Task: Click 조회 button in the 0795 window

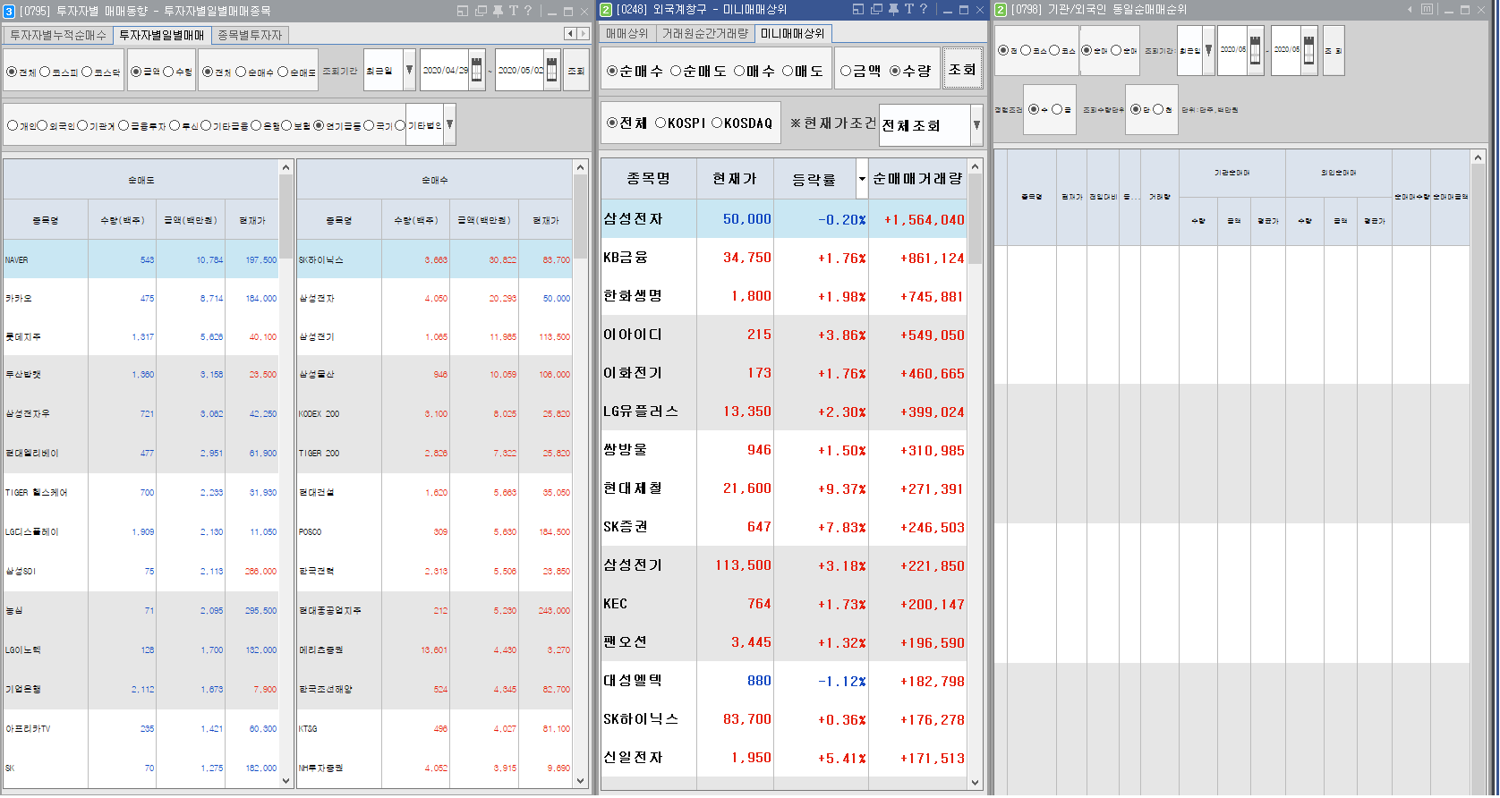Action: tap(575, 71)
